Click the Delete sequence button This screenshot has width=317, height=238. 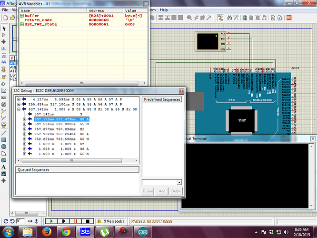[x=176, y=191]
